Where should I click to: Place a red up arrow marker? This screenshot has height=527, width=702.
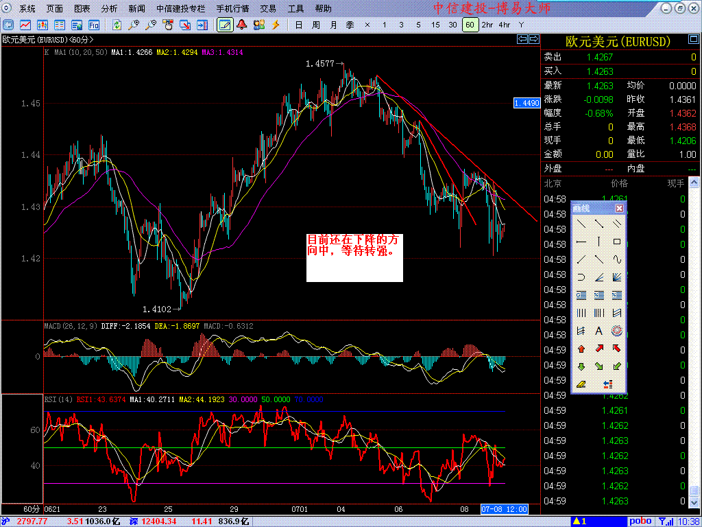[581, 348]
